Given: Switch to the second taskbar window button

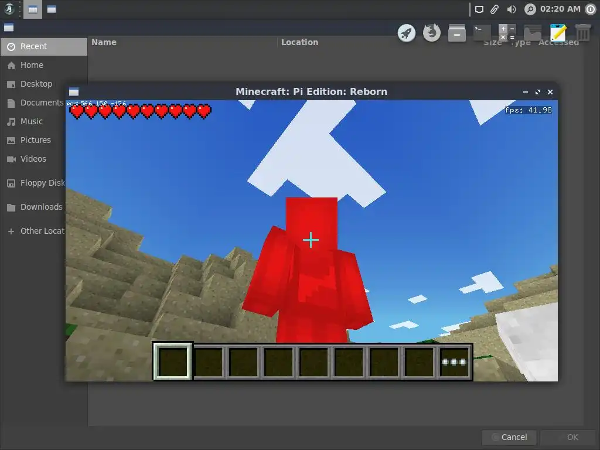Looking at the screenshot, I should (52, 9).
